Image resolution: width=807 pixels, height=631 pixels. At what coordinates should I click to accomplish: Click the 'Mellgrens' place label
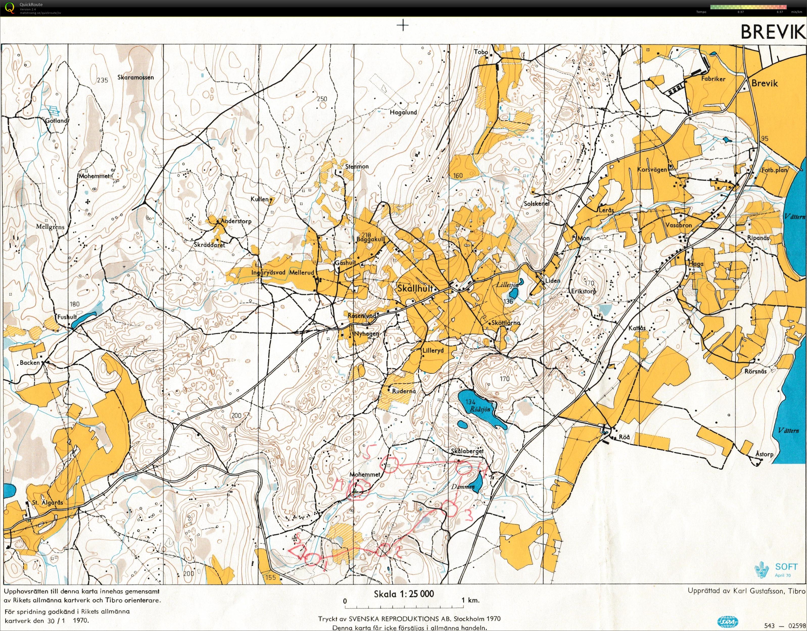[50, 227]
